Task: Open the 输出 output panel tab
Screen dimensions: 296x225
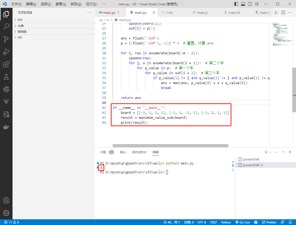Action: pyautogui.click(x=123, y=152)
